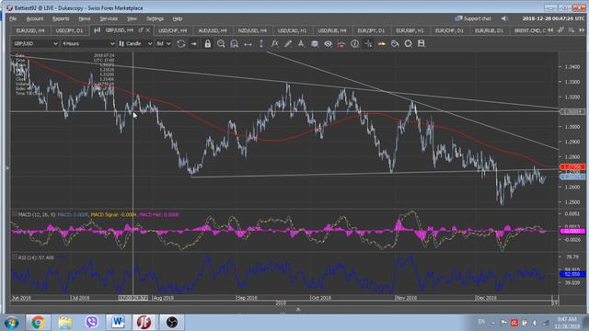Switch to the USD/JPY, D1 chart tab
The width and height of the screenshot is (589, 331).
tap(69, 30)
